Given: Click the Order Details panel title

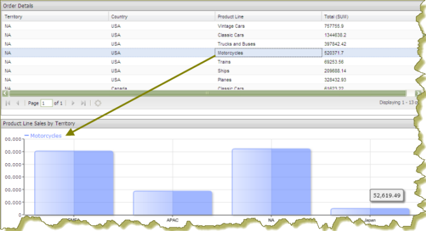Looking at the screenshot, I should (18, 6).
